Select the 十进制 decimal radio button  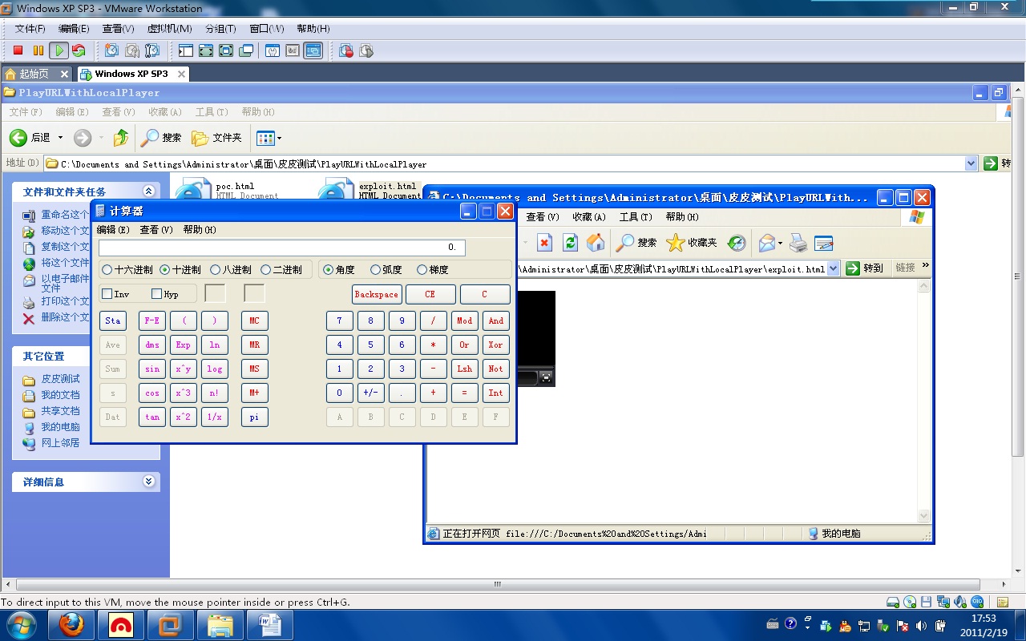pyautogui.click(x=180, y=270)
